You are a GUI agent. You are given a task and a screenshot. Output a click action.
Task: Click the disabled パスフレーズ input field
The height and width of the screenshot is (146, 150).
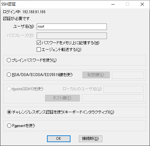72,36
